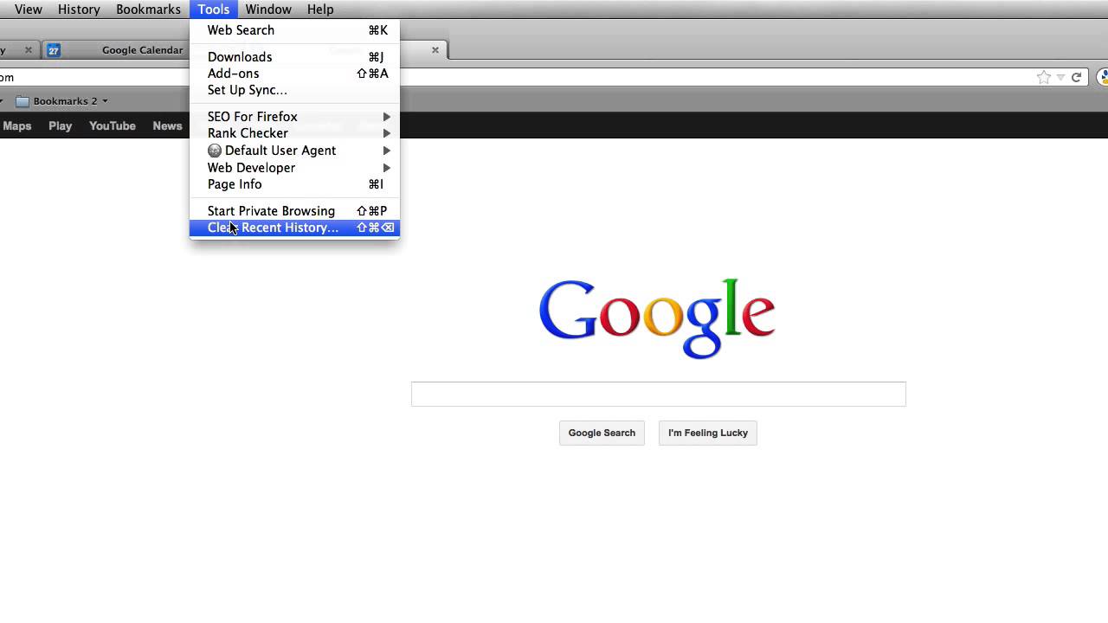Focus the Google search input box

659,394
